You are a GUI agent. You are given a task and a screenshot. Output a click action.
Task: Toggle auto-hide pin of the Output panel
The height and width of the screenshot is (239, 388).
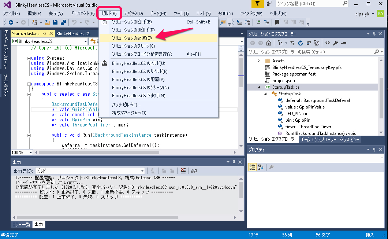234,162
